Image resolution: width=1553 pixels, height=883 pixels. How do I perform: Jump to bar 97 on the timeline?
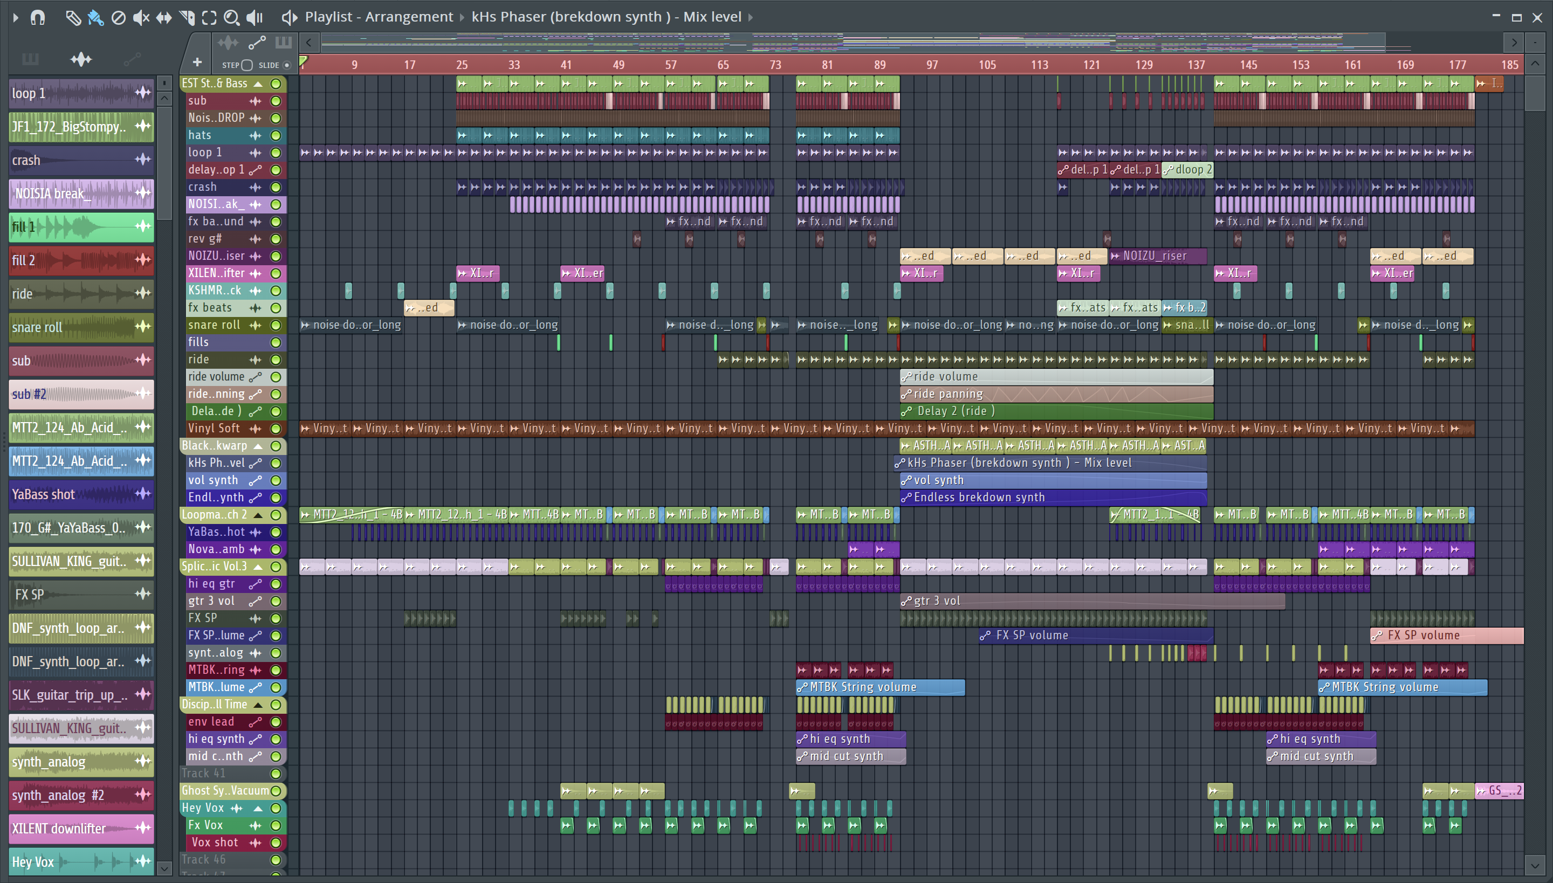[932, 64]
